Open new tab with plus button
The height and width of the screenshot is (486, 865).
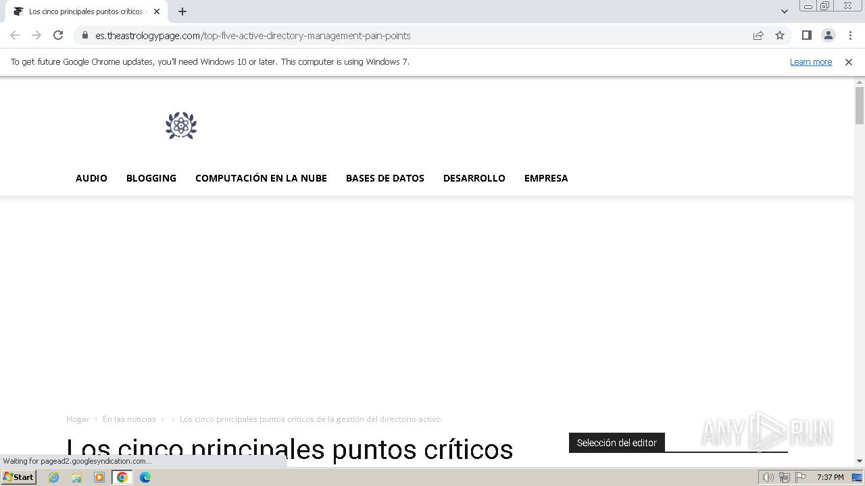click(182, 11)
